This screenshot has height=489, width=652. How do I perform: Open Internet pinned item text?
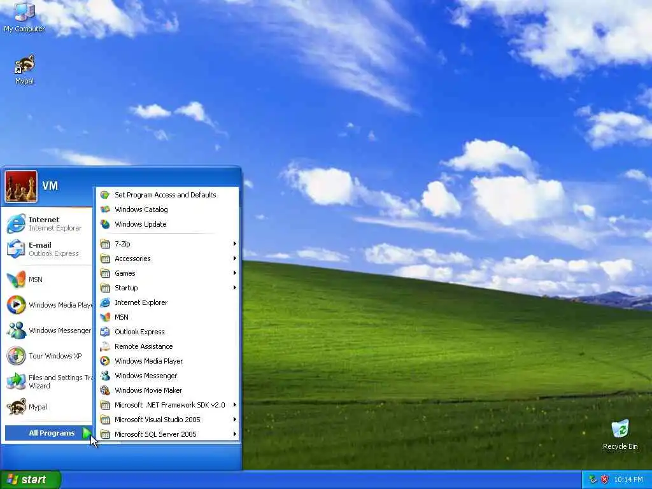pyautogui.click(x=55, y=223)
